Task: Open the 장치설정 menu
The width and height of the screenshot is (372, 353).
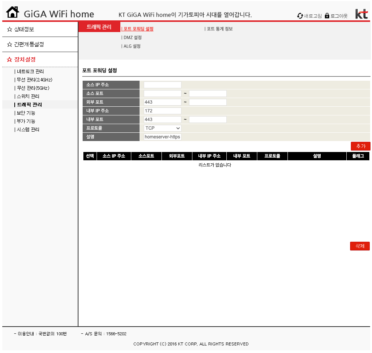Action: point(25,59)
